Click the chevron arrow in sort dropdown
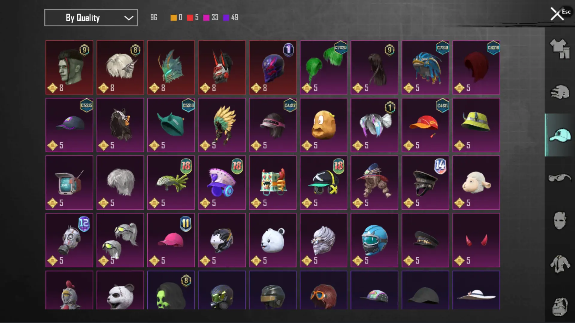 click(129, 18)
